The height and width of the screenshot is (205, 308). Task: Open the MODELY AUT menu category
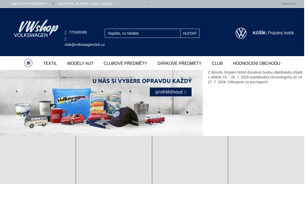coord(80,63)
